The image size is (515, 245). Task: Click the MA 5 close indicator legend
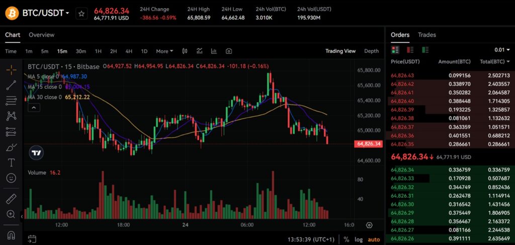point(57,76)
